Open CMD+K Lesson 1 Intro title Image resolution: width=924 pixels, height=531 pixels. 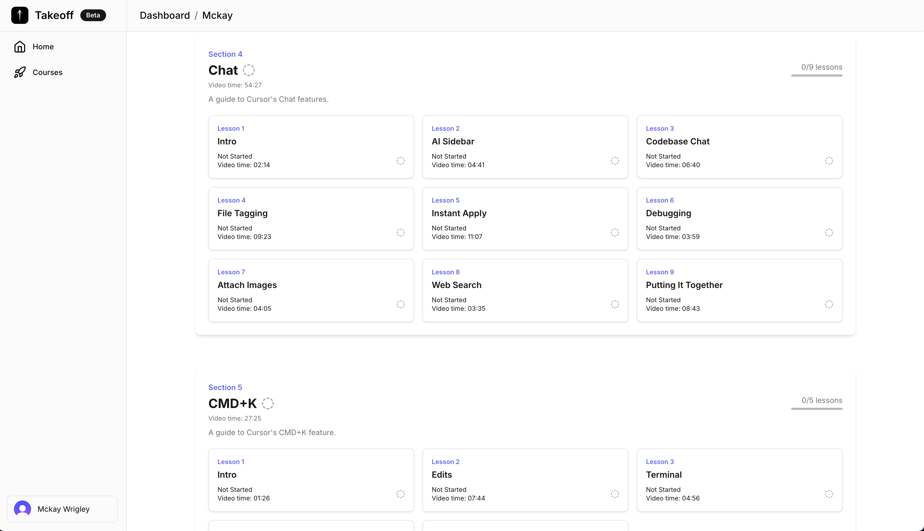click(227, 475)
